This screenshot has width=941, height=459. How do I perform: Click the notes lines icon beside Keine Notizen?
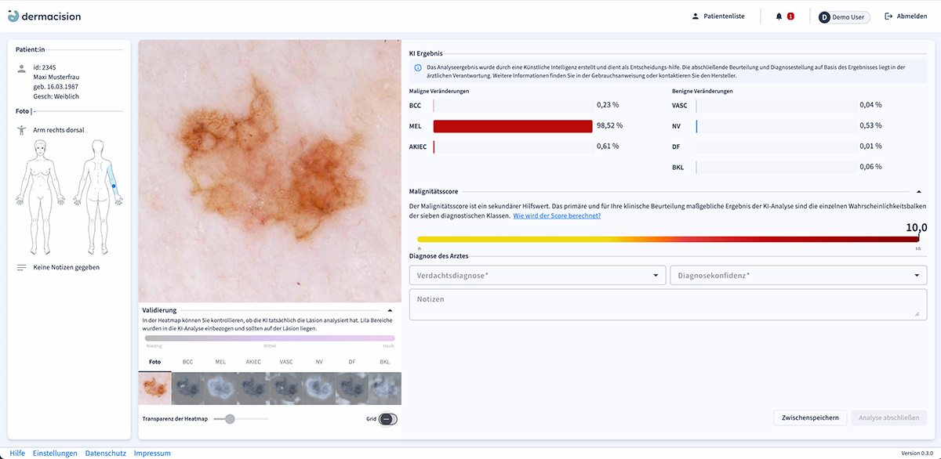pyautogui.click(x=21, y=267)
